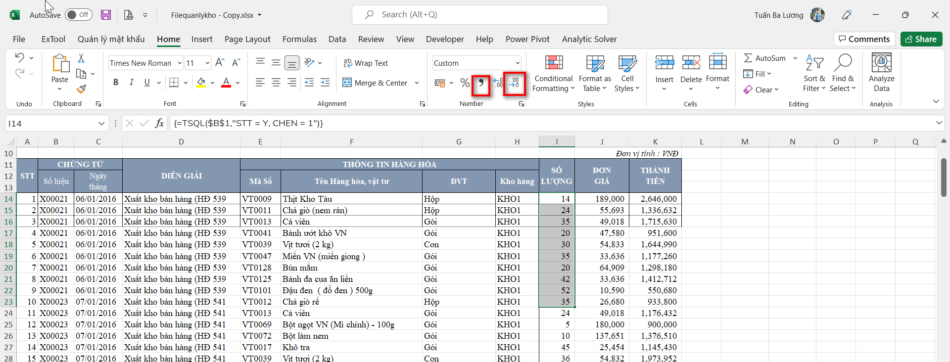Open Conditional Formatting menu
The image size is (950, 362).
(x=554, y=73)
